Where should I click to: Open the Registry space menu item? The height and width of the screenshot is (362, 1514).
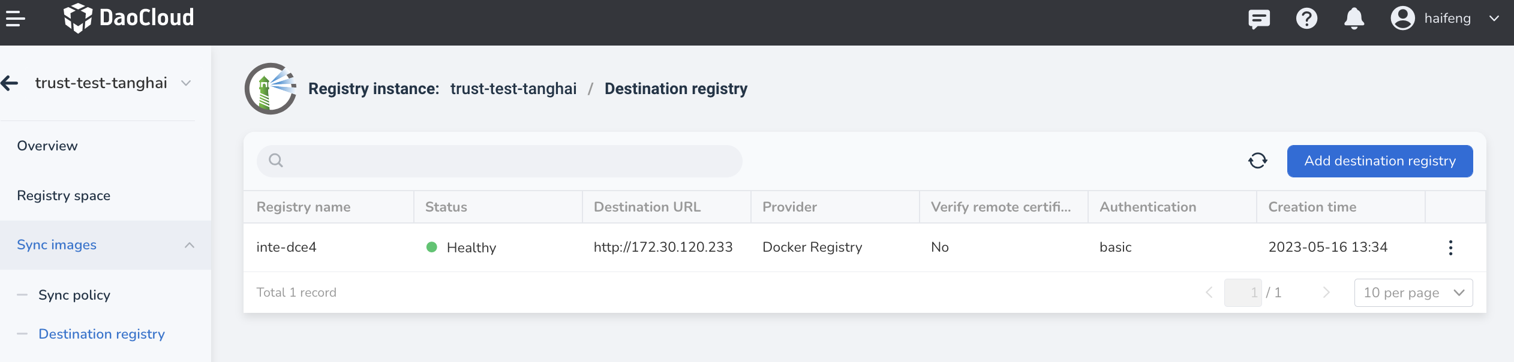[64, 195]
